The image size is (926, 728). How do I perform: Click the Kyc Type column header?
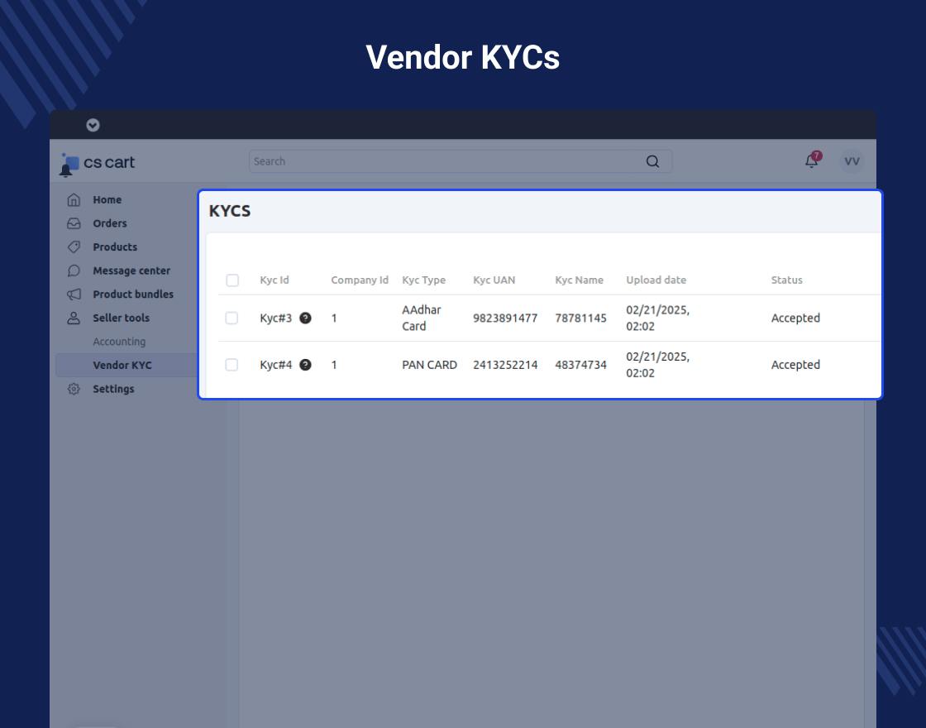423,280
